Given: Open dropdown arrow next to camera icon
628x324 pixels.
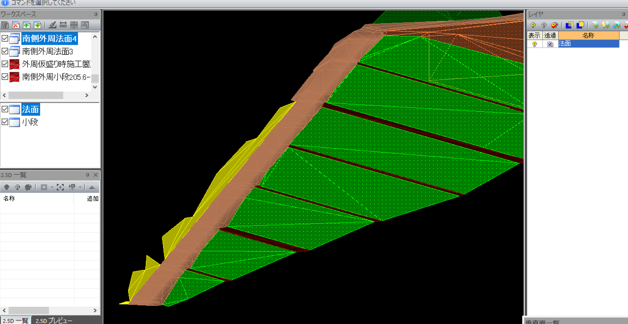Looking at the screenshot, I should tap(80, 187).
